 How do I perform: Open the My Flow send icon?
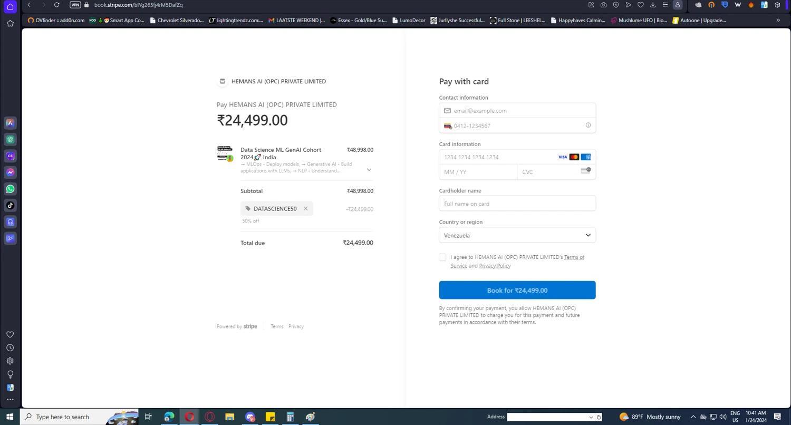628,5
